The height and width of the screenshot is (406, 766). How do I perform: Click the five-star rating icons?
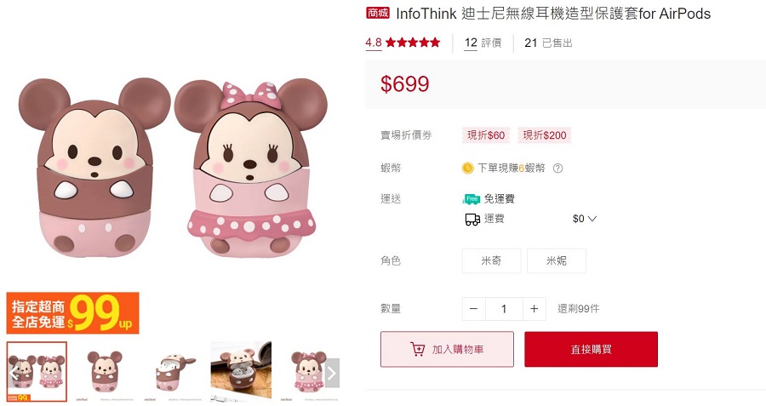point(413,43)
